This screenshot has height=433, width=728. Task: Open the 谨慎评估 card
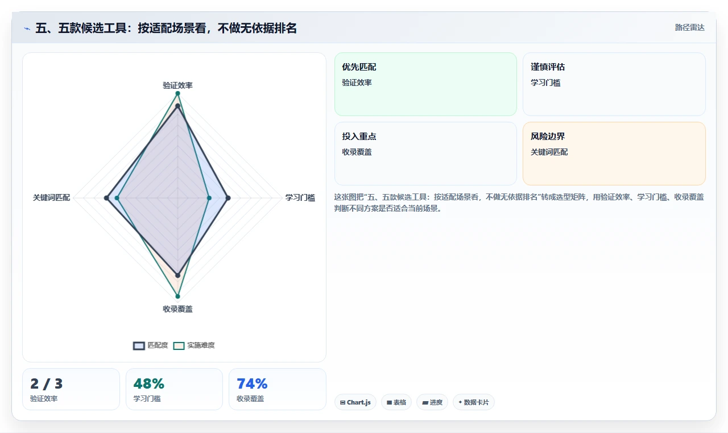(x=614, y=84)
